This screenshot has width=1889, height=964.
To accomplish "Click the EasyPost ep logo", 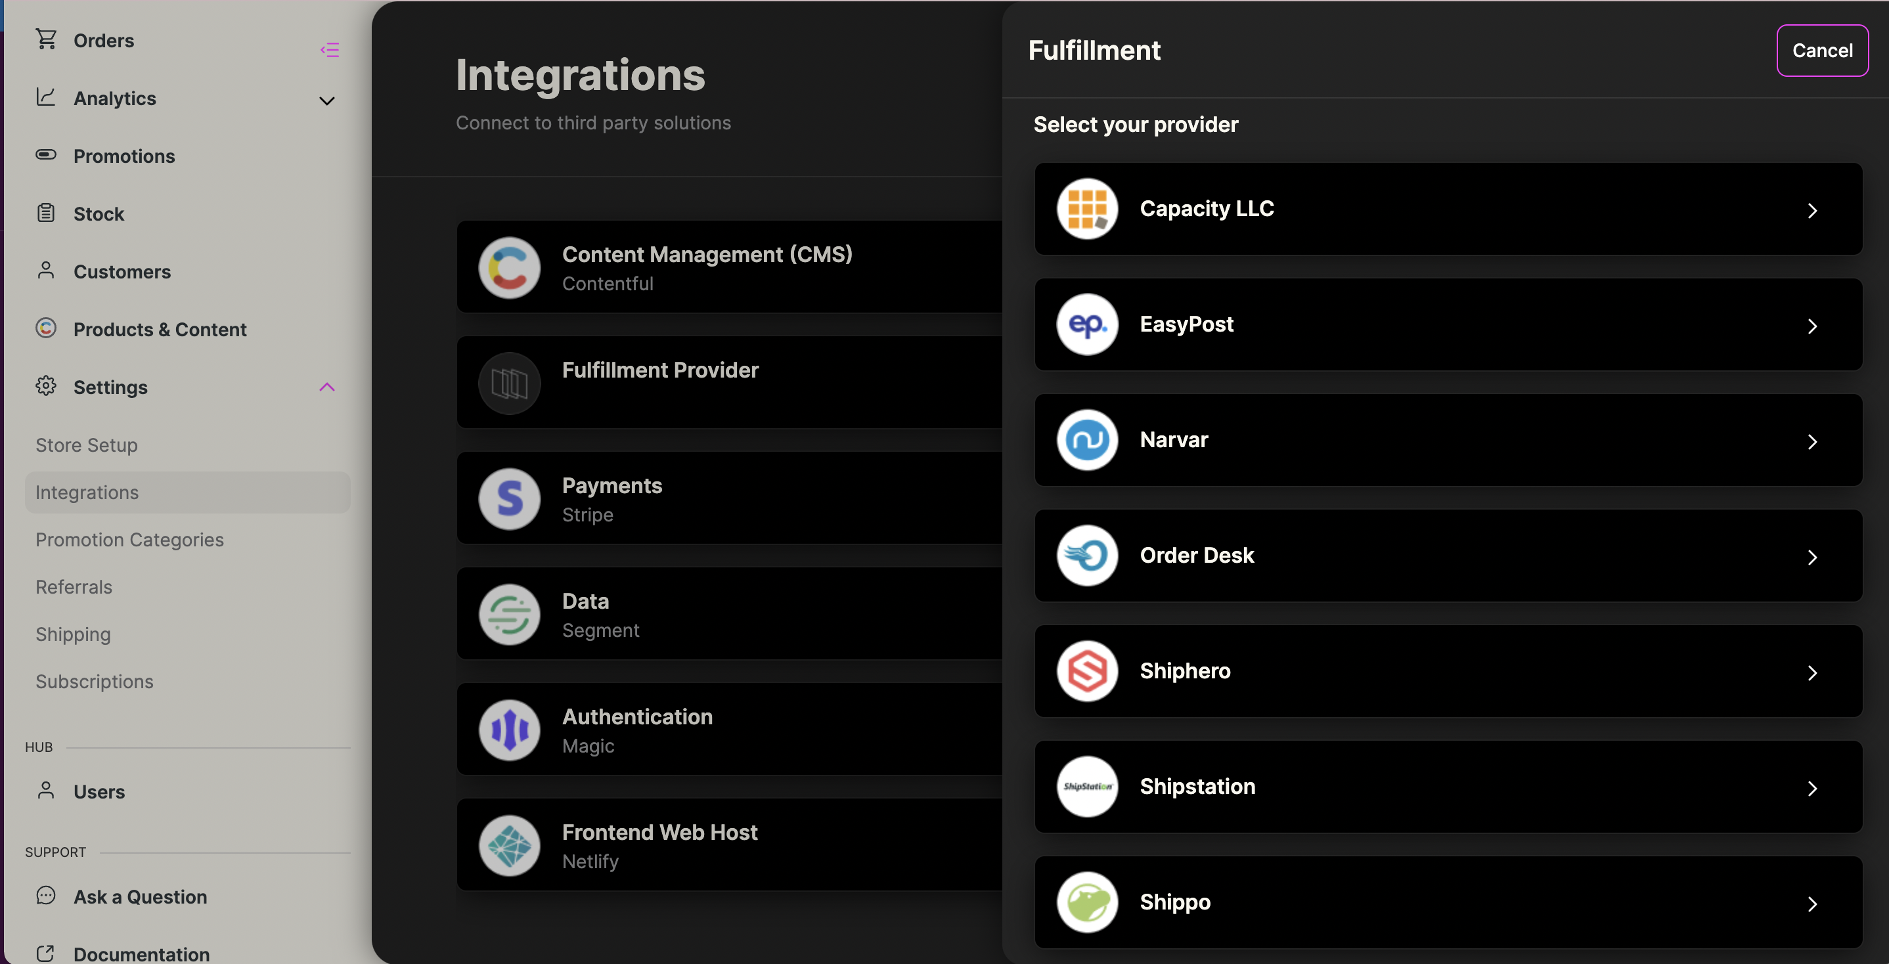I will click(1088, 325).
